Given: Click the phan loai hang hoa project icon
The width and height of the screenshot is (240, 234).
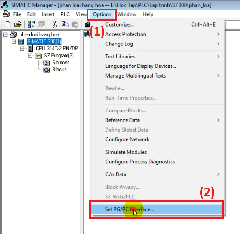Looking at the screenshot, I should tap(14, 35).
